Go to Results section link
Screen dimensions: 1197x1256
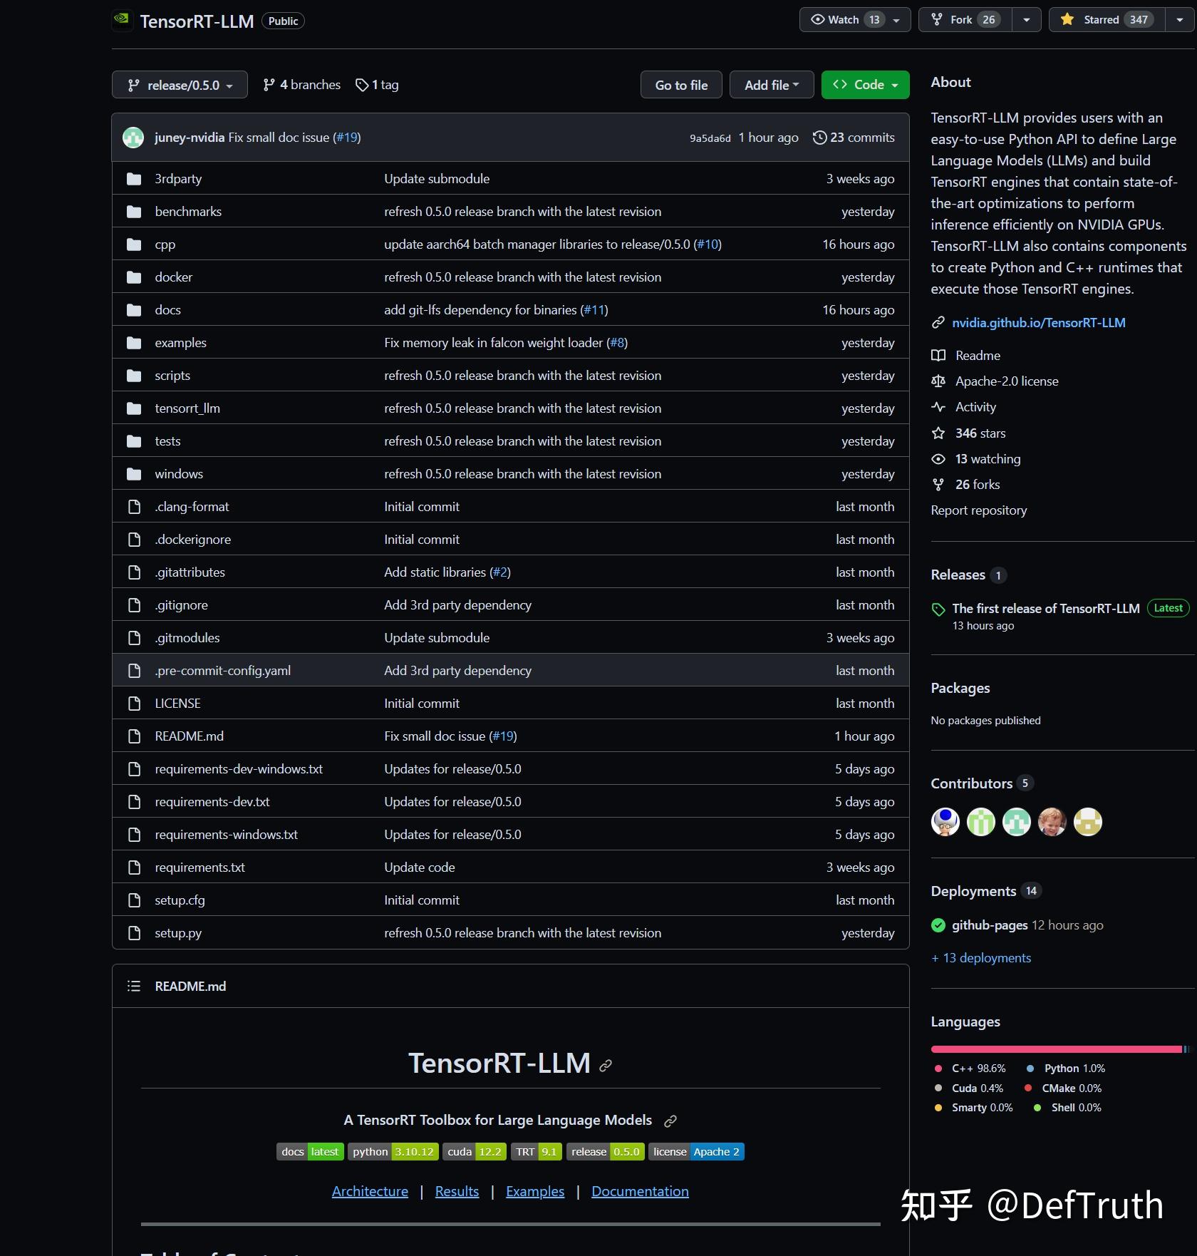tap(457, 1192)
